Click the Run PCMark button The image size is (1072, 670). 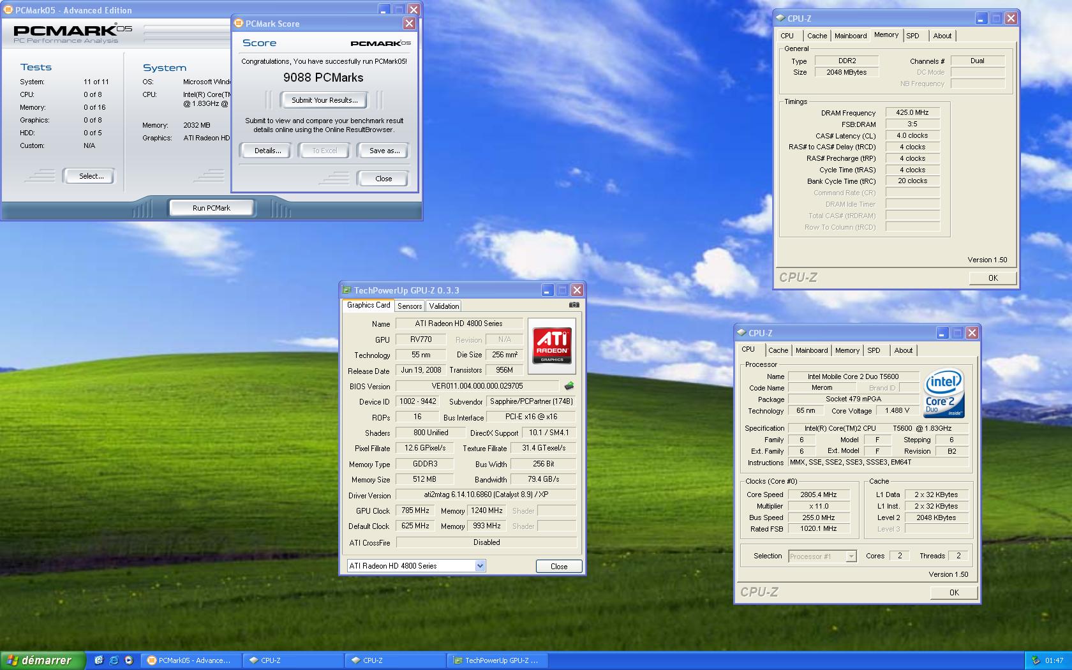pos(211,208)
